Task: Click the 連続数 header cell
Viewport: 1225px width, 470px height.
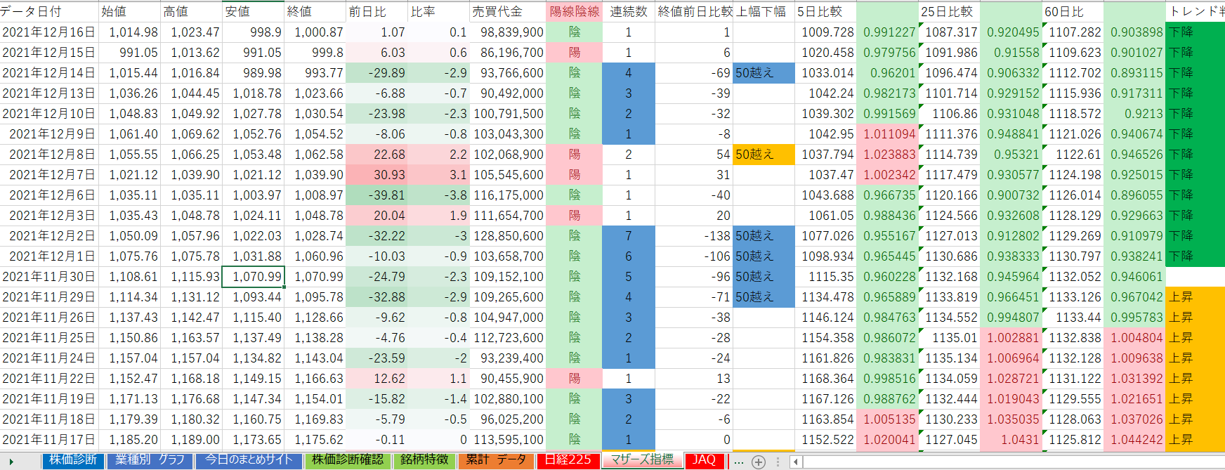Action: coord(629,11)
